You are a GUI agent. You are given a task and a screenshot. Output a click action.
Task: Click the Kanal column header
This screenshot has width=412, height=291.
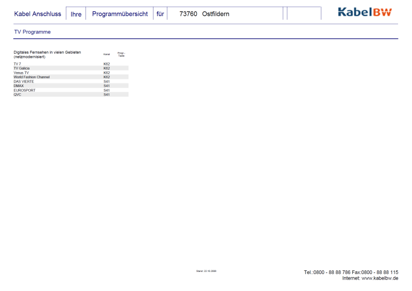(x=107, y=54)
